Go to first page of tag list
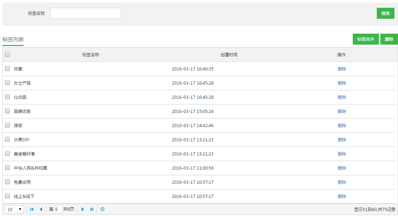Viewport: 398px width, 216px height. 32,209
